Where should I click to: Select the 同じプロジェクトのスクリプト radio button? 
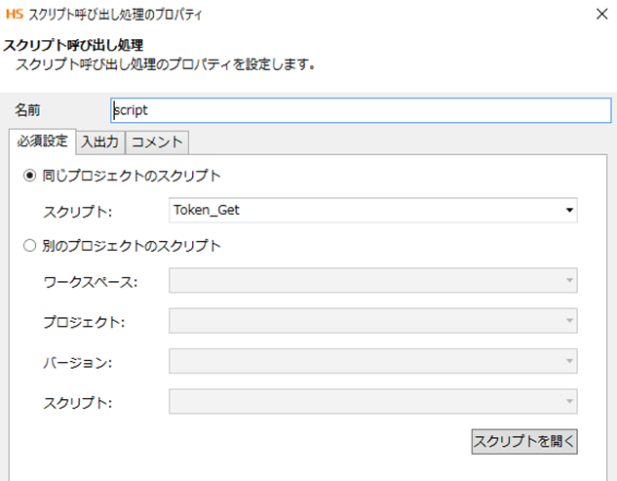coord(29,177)
